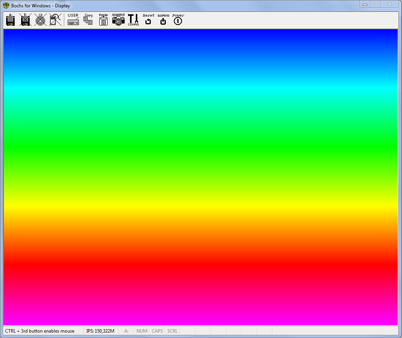Click the Bochs app icon in title bar
This screenshot has width=402, height=338.
point(6,5)
